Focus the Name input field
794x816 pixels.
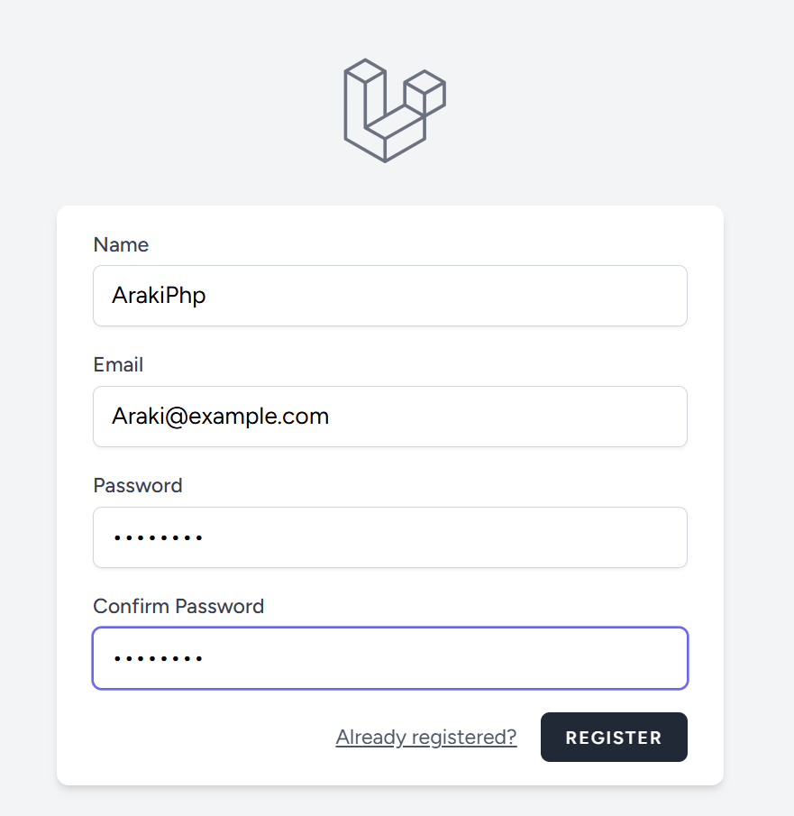click(389, 296)
